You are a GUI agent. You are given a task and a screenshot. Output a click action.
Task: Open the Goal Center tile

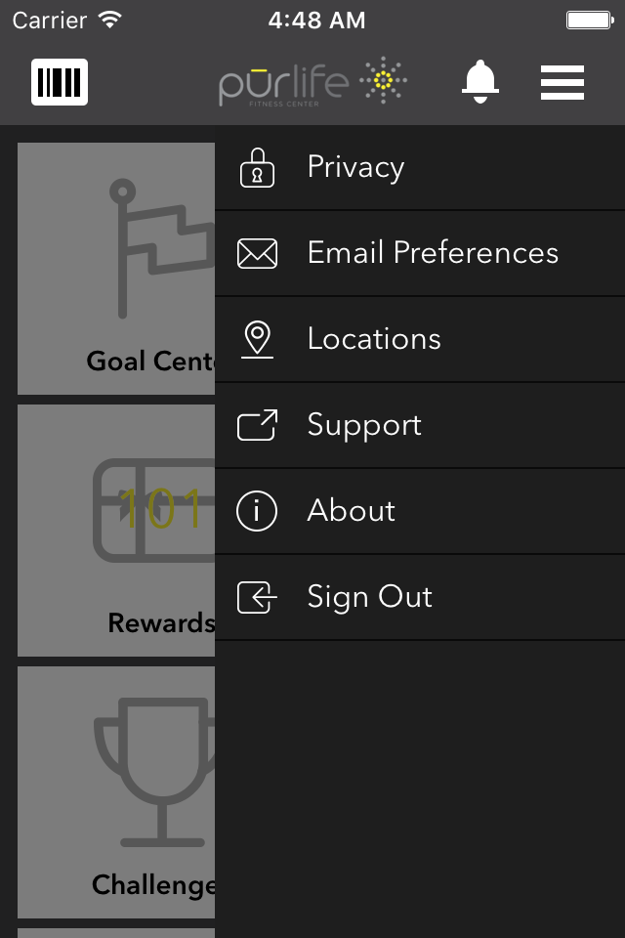pyautogui.click(x=116, y=269)
